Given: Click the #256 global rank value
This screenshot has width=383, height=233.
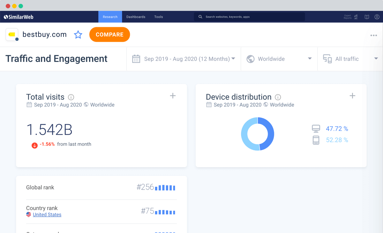Looking at the screenshot, I should (x=145, y=187).
